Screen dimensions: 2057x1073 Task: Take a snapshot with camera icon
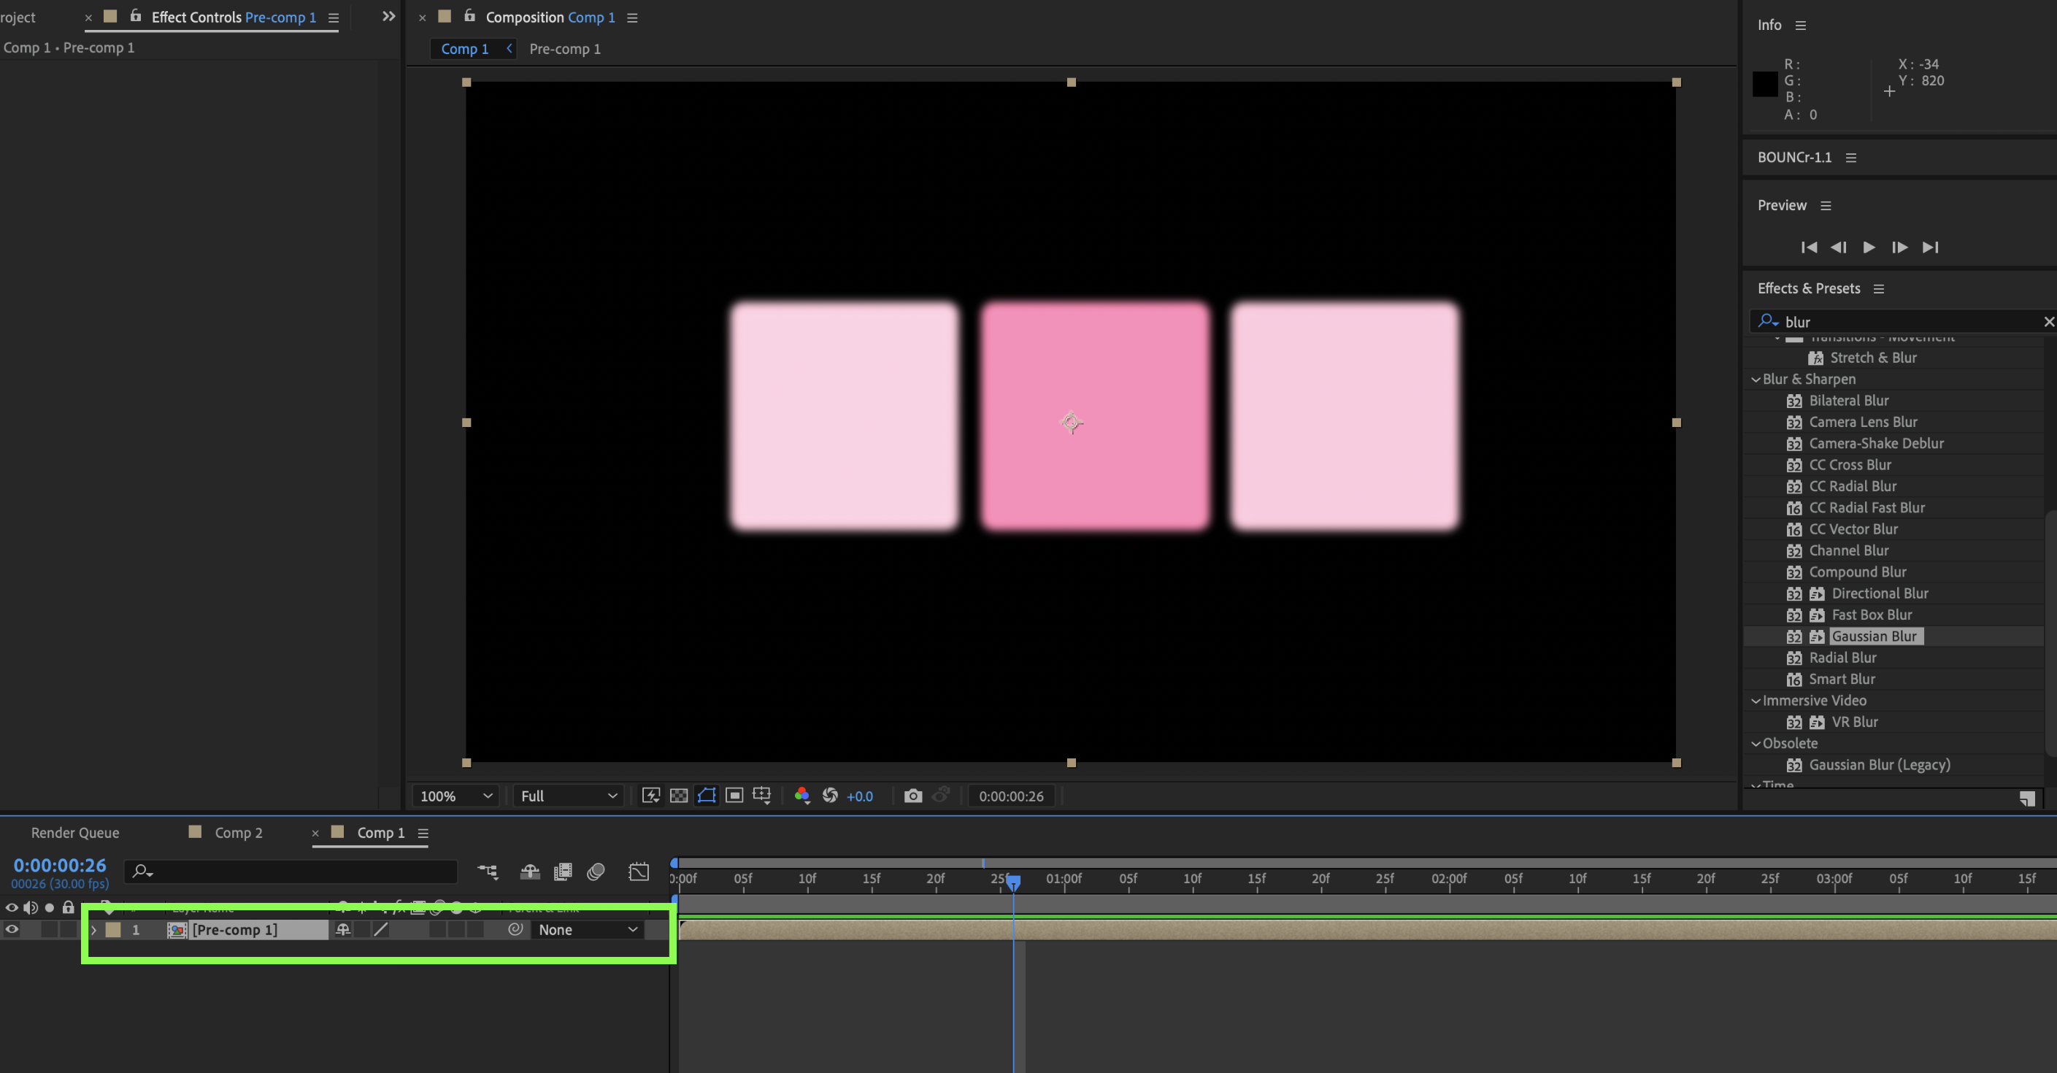(x=912, y=796)
